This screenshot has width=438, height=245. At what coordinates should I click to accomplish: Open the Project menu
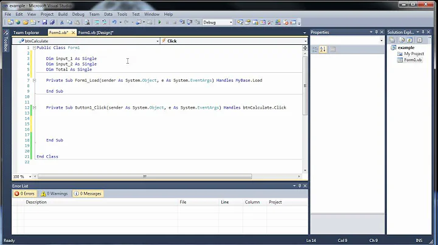[x=47, y=14]
